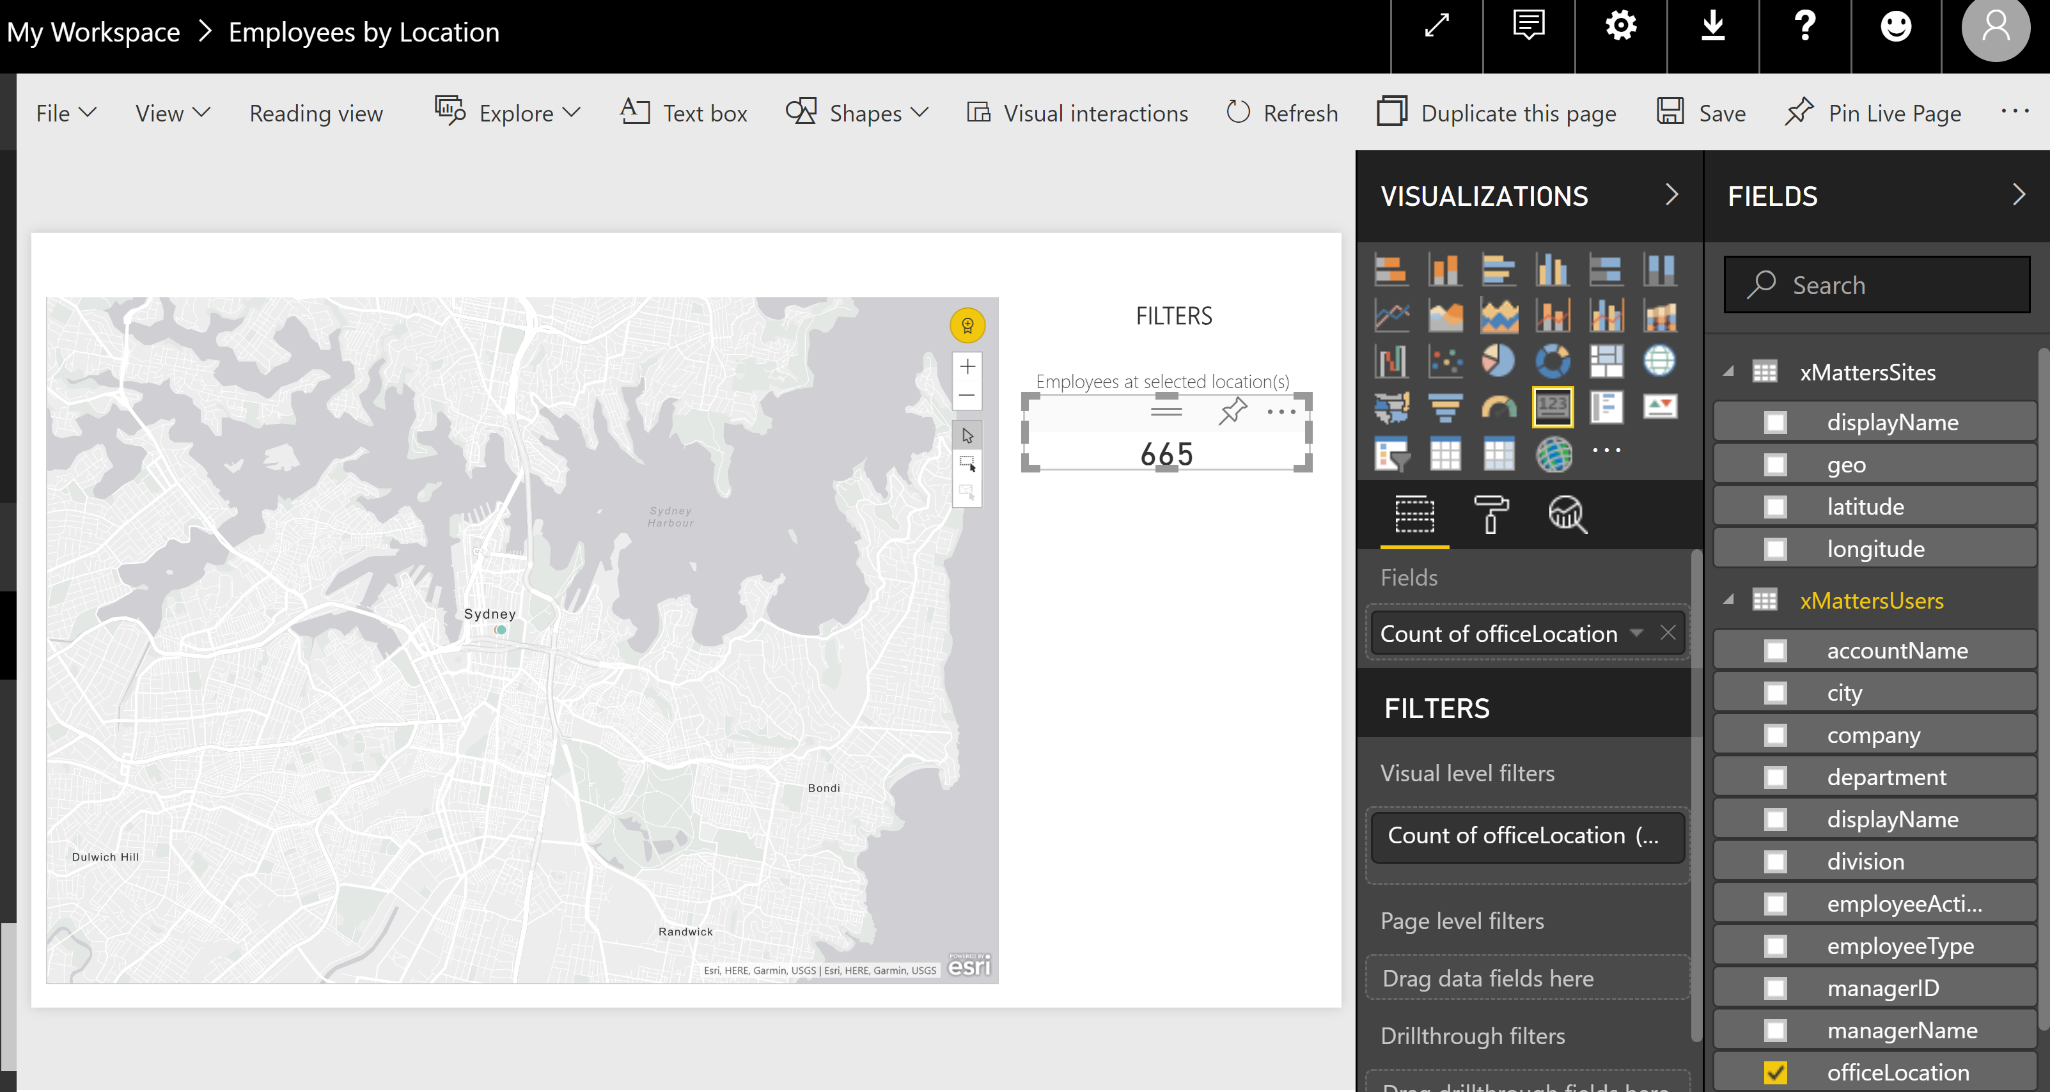This screenshot has height=1092, width=2050.
Task: Choose the donut chart visualization
Action: (1552, 361)
